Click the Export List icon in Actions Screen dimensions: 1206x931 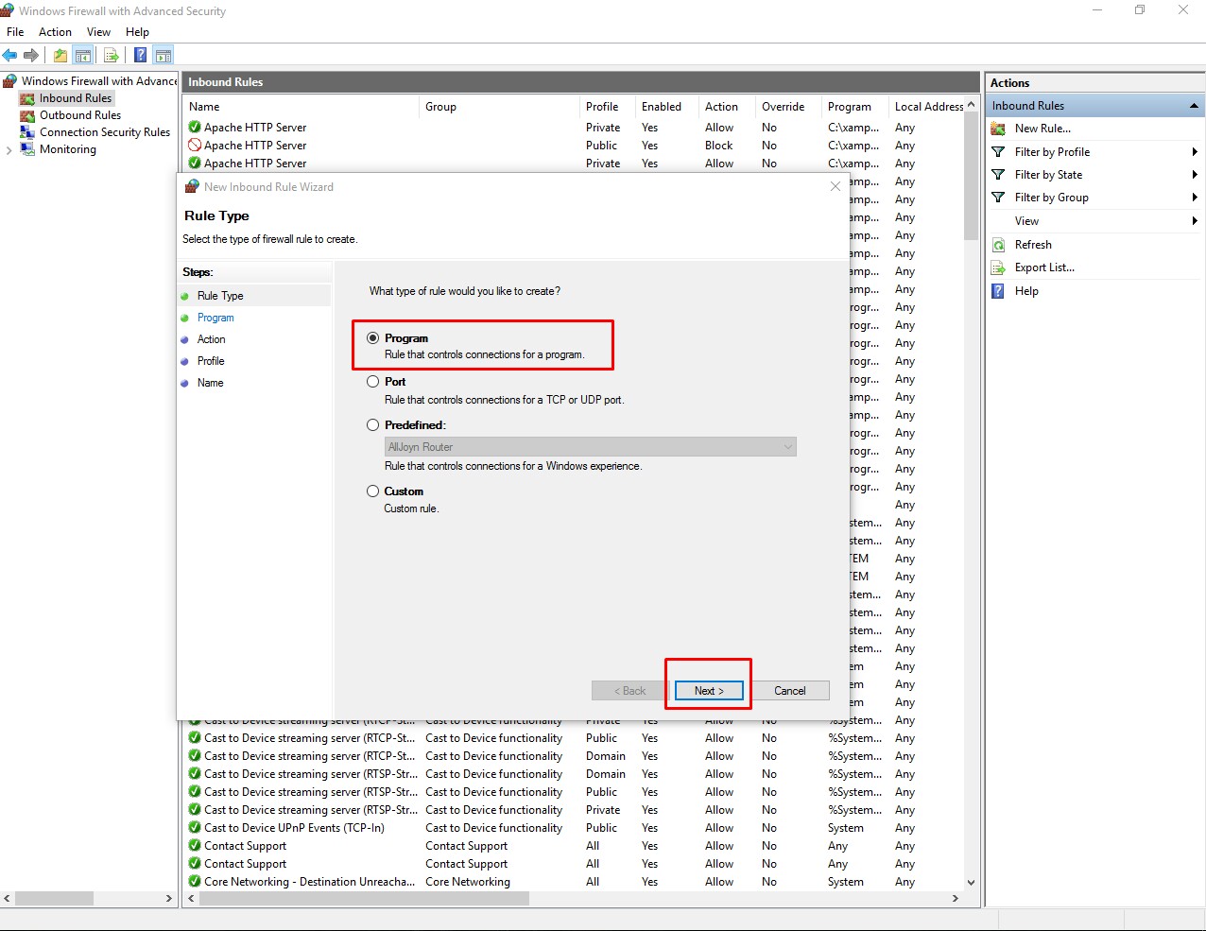pos(998,267)
